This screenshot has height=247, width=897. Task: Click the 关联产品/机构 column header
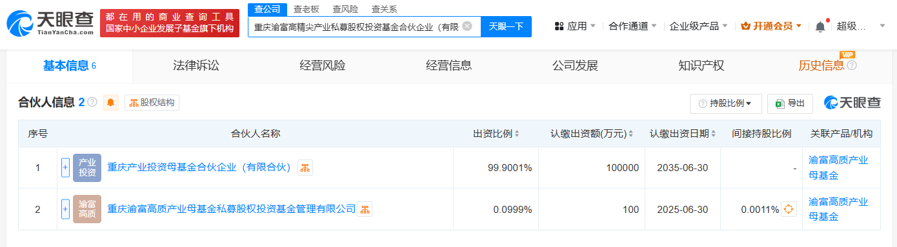[842, 134]
